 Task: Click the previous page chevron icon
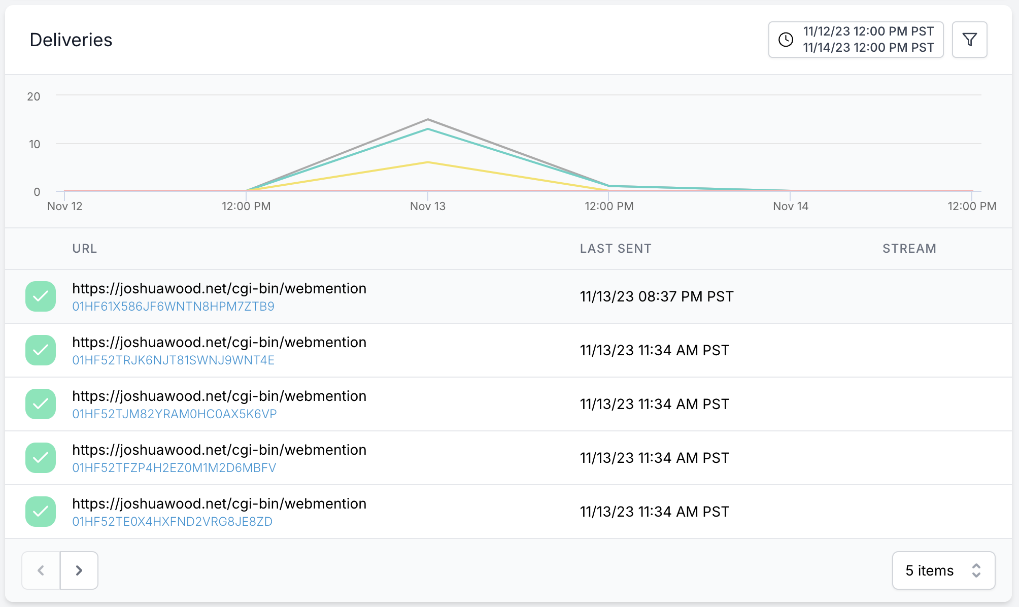click(40, 570)
